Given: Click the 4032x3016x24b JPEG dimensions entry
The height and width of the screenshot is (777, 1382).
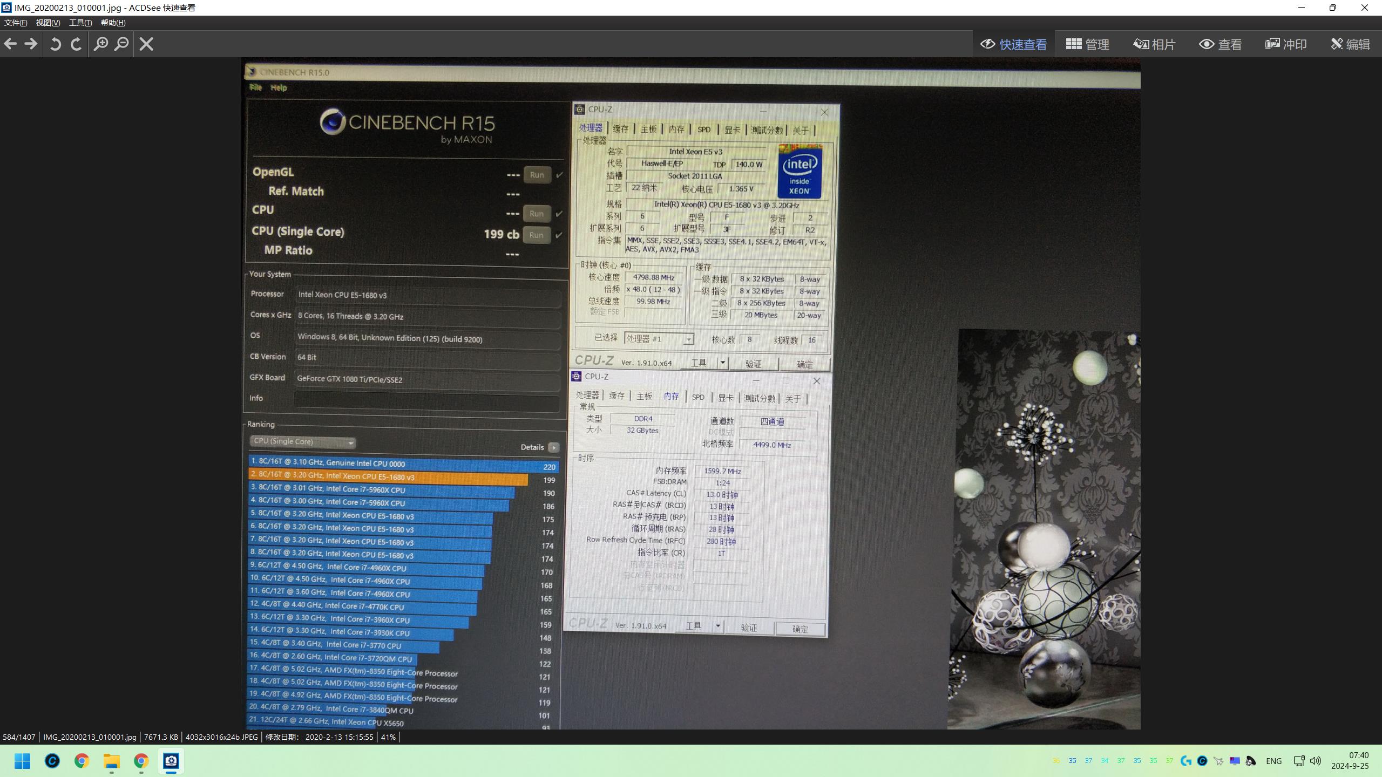Looking at the screenshot, I should (222, 737).
